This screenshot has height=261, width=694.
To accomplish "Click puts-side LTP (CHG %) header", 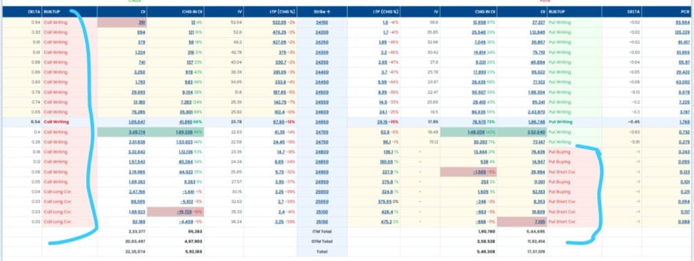I will coord(386,12).
